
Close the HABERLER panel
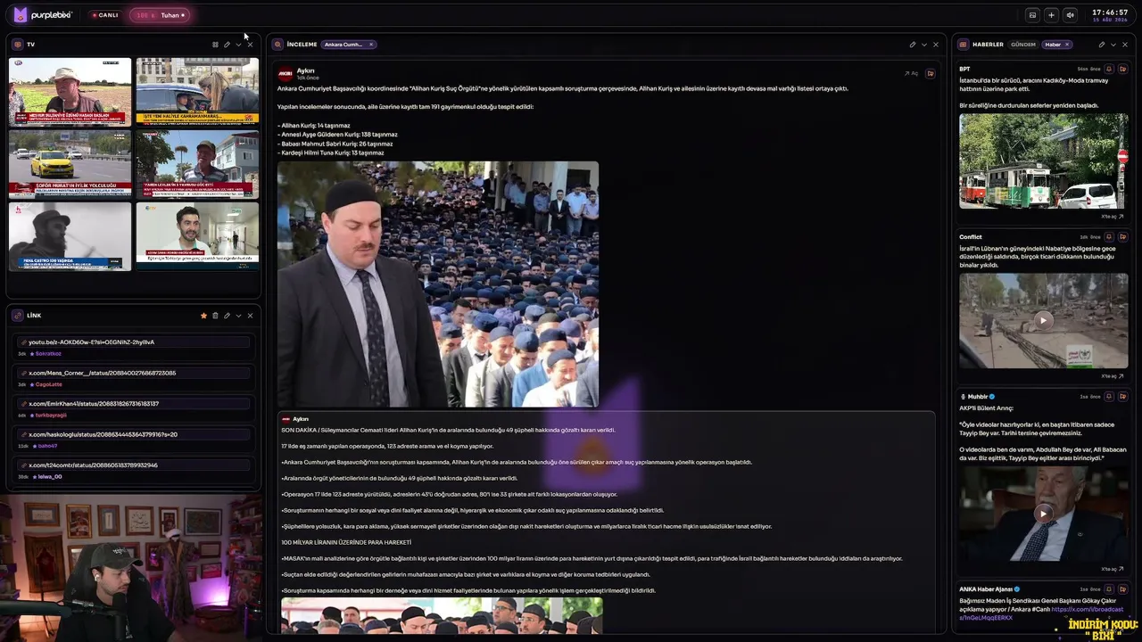[x=1125, y=45]
